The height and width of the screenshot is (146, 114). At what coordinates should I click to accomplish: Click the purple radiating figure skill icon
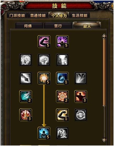[x=62, y=42]
